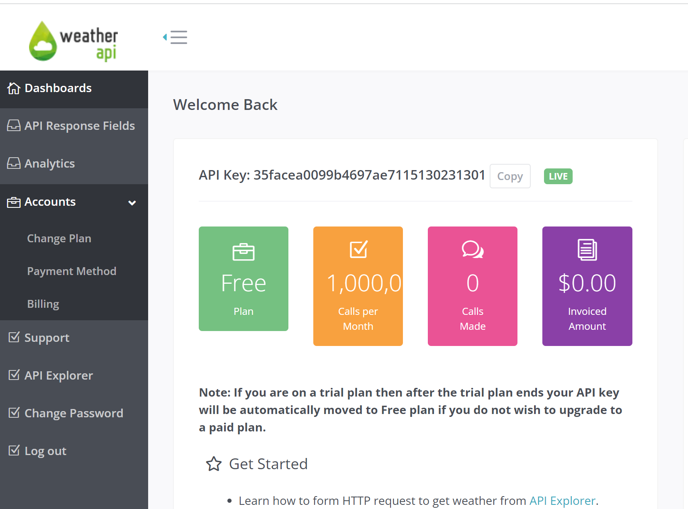The width and height of the screenshot is (688, 509).
Task: Collapse the Accounts submenu chevron
Action: (x=132, y=203)
